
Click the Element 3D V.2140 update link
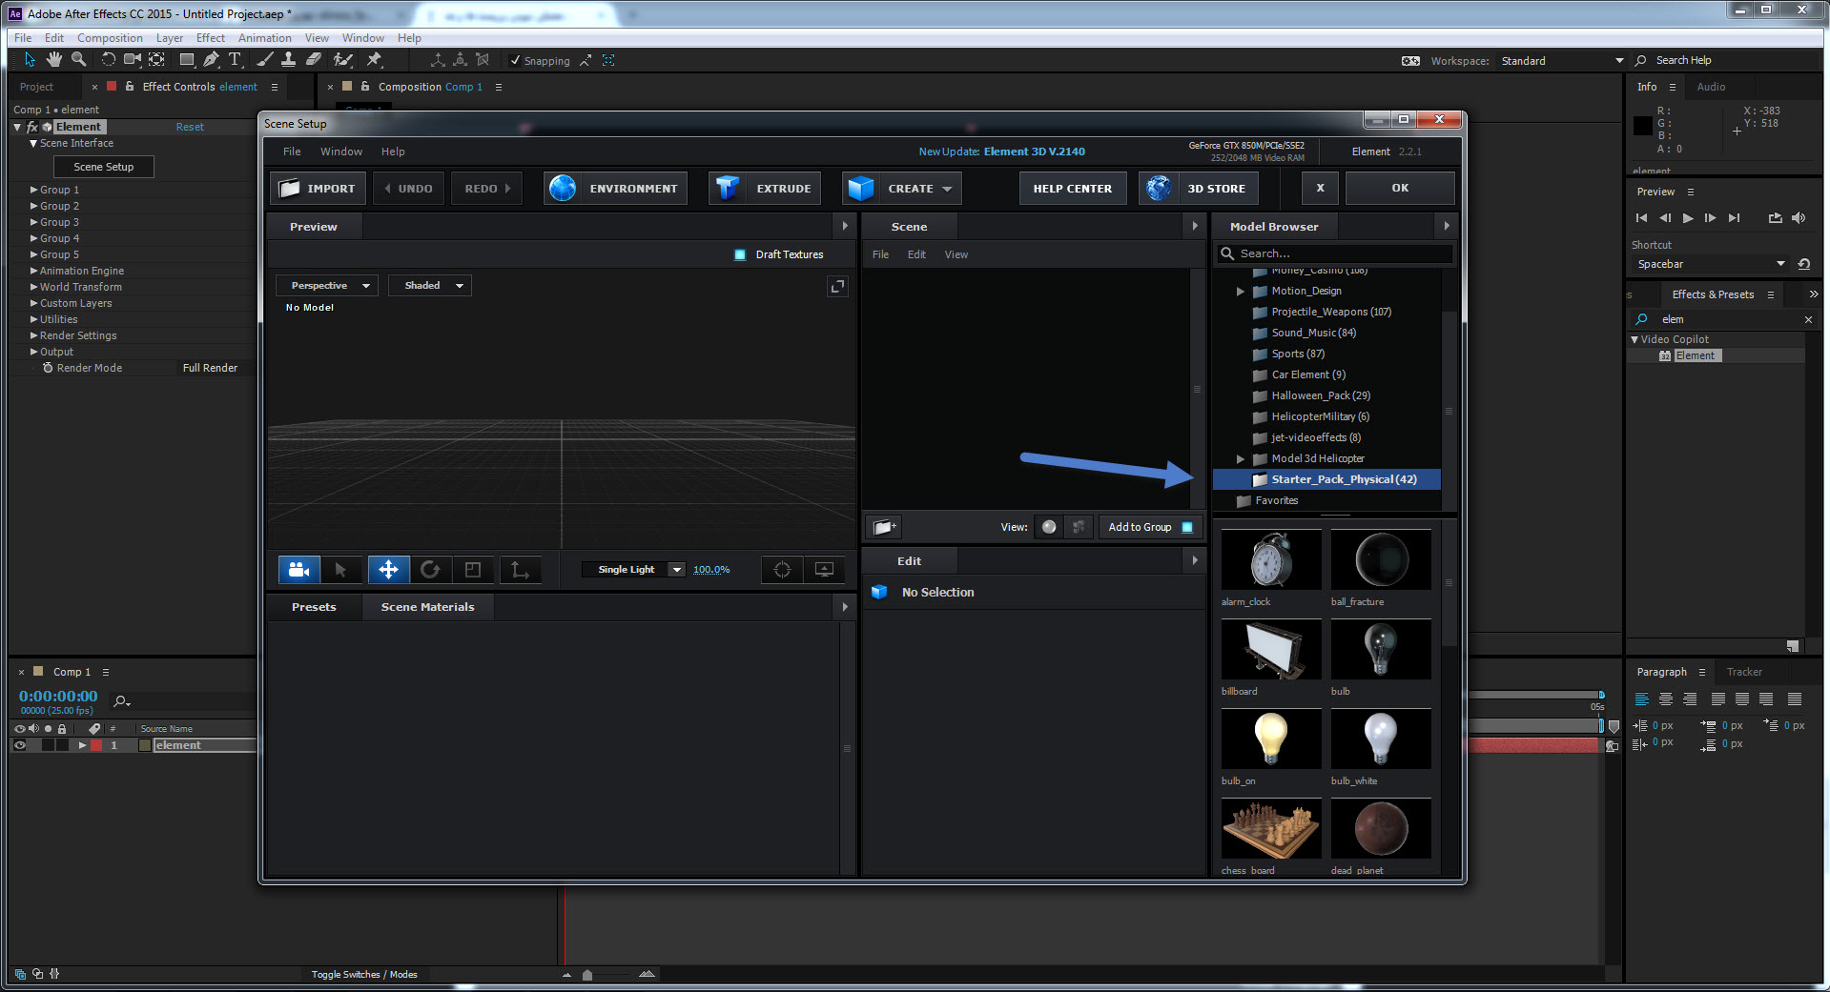1035,152
